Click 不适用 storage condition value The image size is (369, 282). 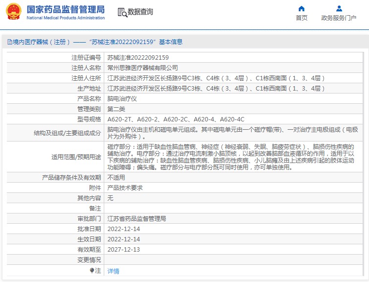pos(116,178)
